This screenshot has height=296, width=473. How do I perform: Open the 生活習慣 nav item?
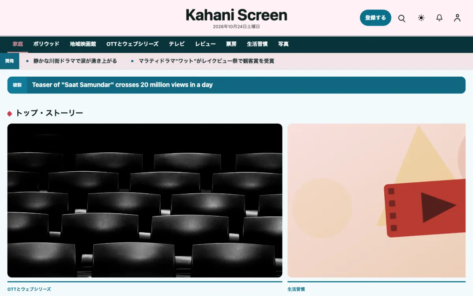point(257,44)
